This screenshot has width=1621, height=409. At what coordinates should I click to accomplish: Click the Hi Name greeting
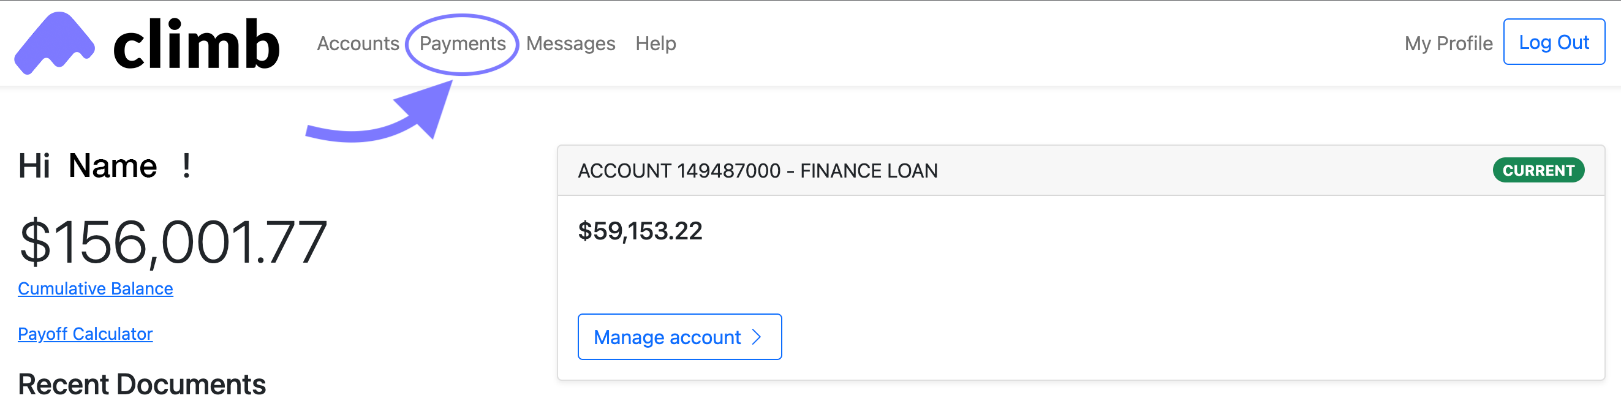tap(104, 166)
